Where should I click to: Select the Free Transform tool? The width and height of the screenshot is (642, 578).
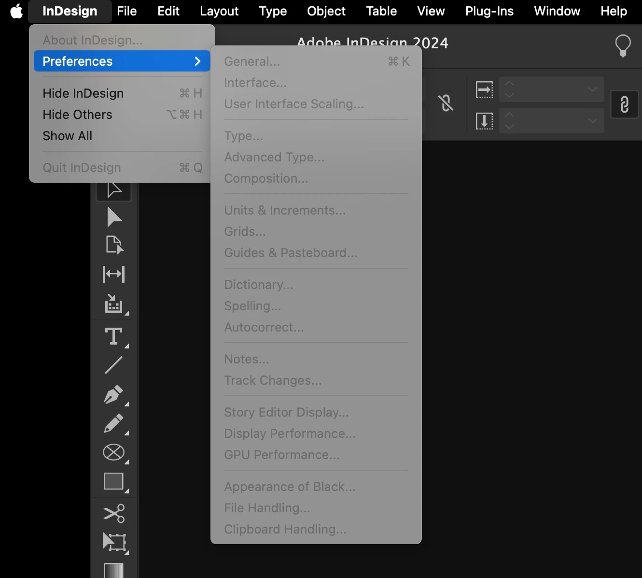(x=114, y=542)
